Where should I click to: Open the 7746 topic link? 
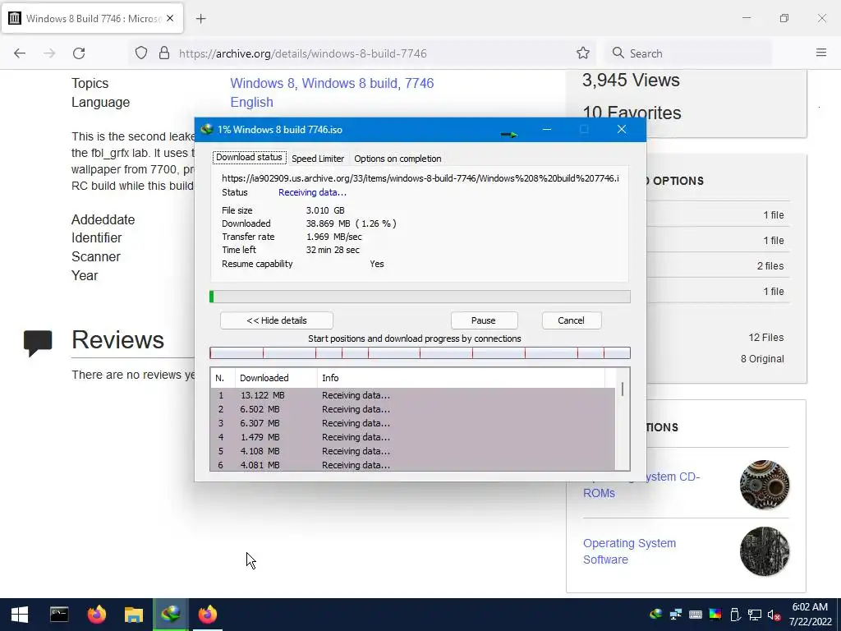pyautogui.click(x=420, y=83)
